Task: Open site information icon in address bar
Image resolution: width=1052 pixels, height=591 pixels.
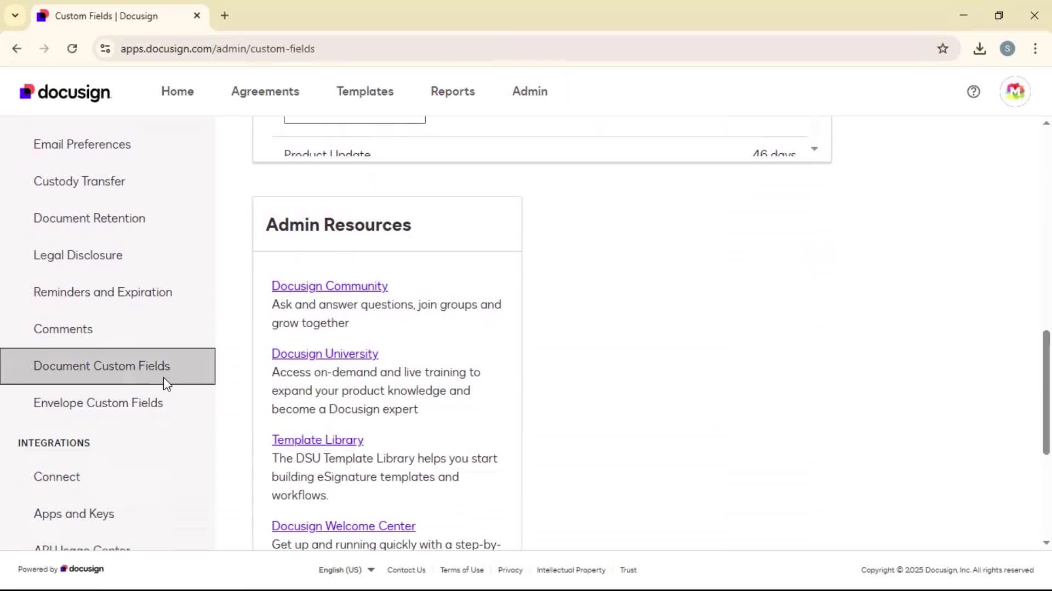Action: coord(105,49)
